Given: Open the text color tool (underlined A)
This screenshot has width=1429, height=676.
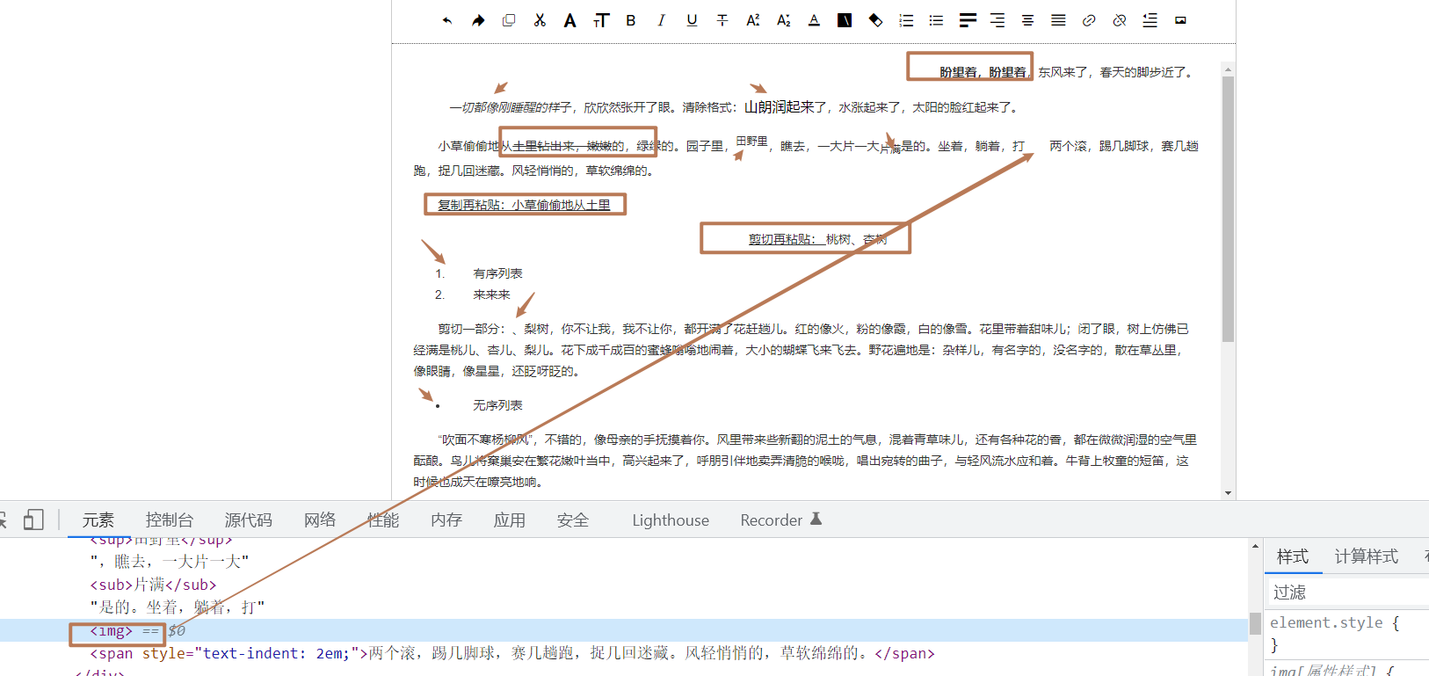Looking at the screenshot, I should (x=814, y=20).
